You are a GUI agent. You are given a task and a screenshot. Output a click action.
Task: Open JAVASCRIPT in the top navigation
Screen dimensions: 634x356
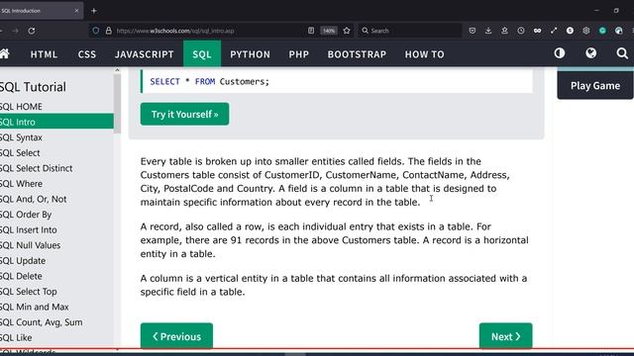145,54
